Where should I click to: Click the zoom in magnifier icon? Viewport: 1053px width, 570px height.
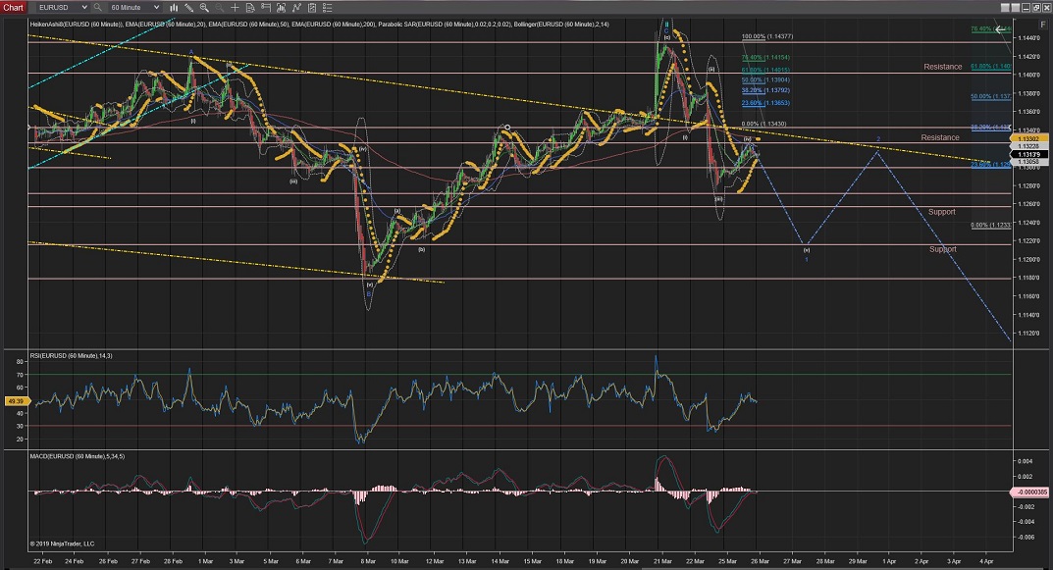pos(204,8)
